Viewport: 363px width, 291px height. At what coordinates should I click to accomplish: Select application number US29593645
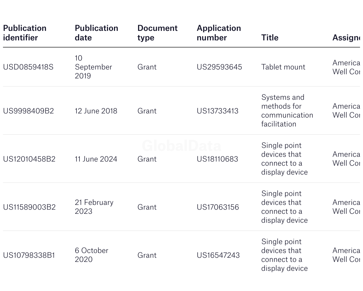[219, 67]
